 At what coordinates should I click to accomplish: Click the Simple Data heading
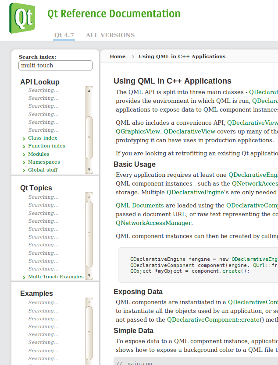point(133,330)
